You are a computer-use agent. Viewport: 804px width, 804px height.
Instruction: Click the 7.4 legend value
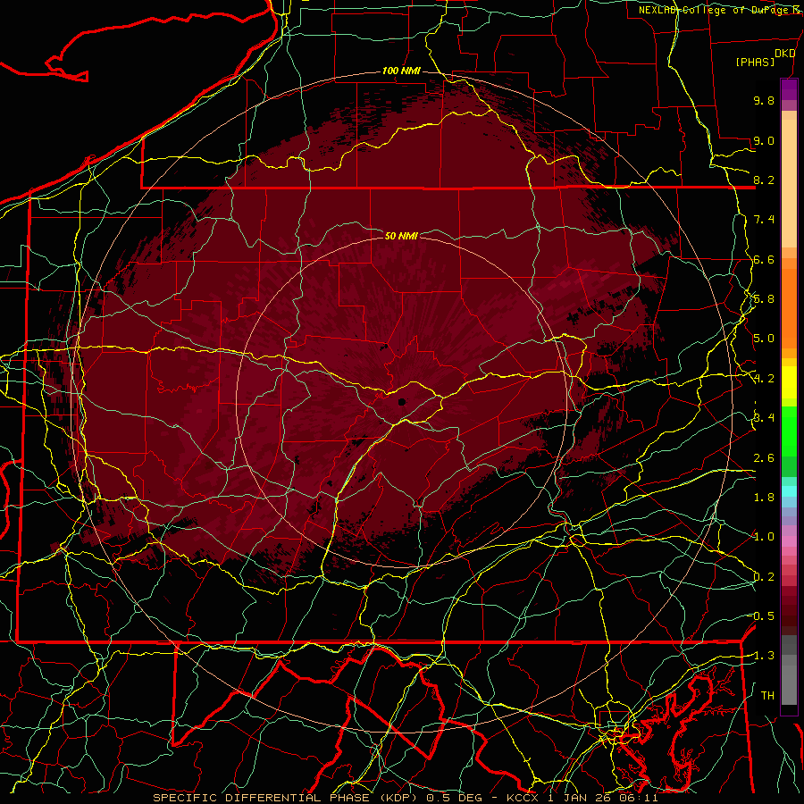coord(764,220)
